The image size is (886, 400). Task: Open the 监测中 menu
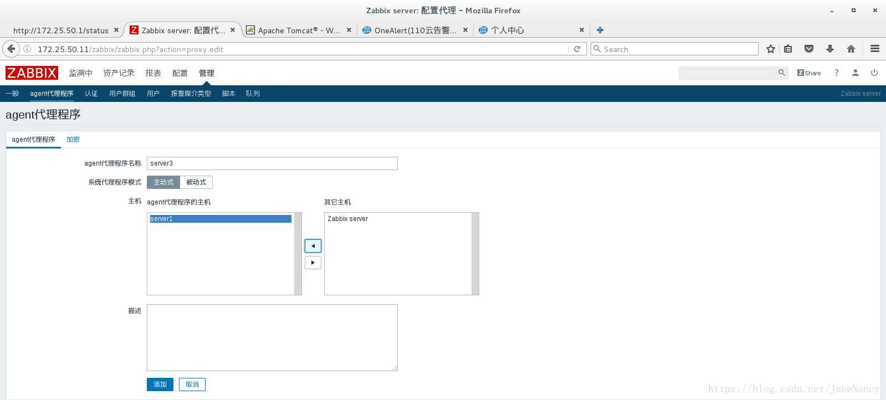point(80,73)
